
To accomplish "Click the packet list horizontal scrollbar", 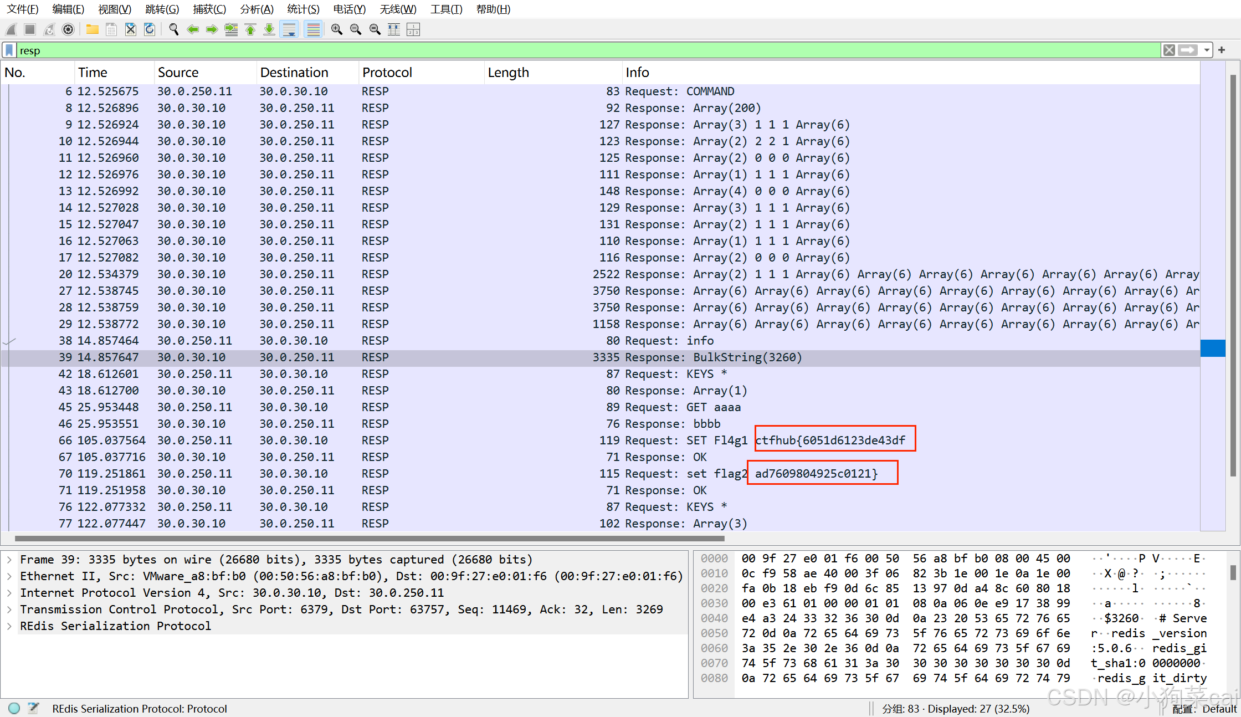I will pos(369,538).
